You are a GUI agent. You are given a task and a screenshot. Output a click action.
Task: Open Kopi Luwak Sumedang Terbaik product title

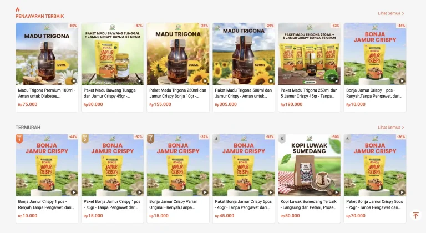click(x=308, y=205)
